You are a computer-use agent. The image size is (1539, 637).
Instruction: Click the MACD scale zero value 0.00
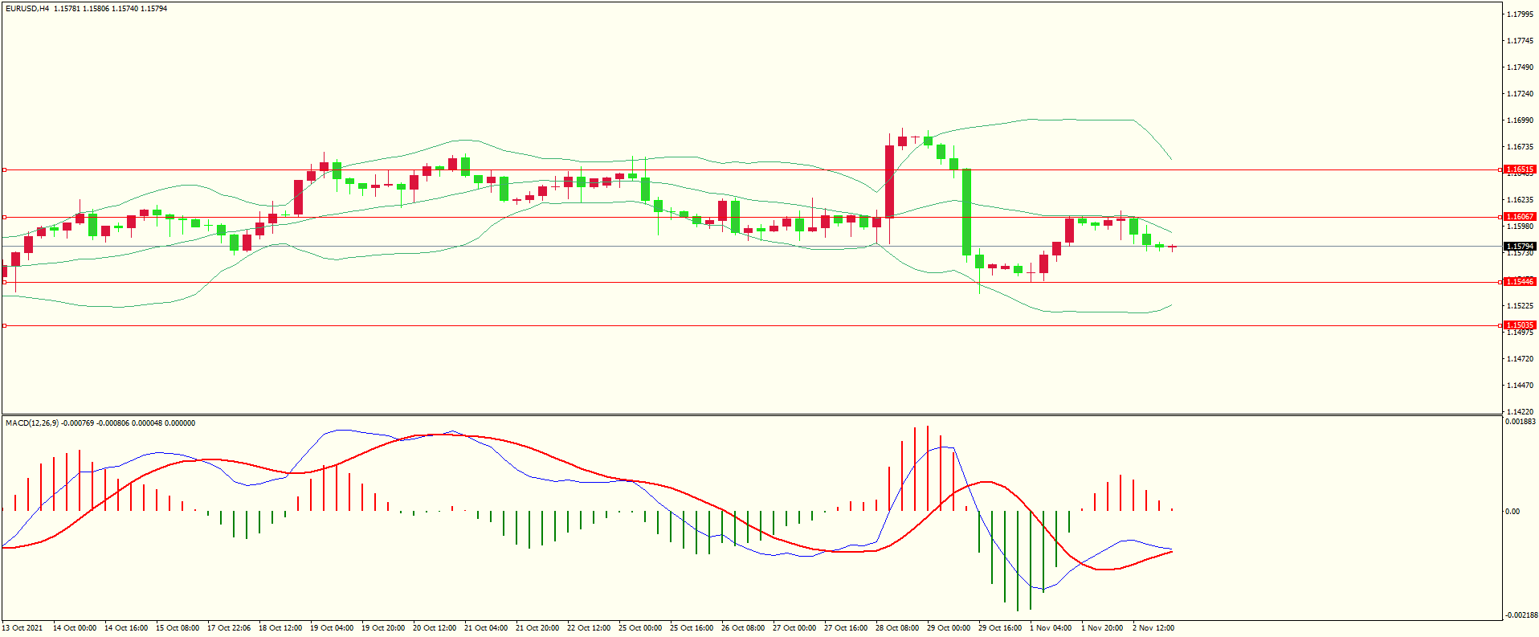tap(1512, 512)
